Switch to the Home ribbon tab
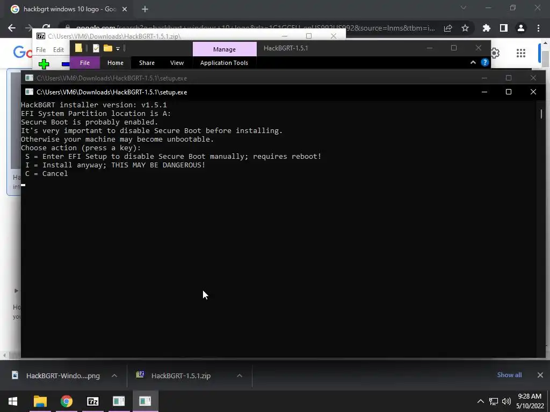This screenshot has height=412, width=550. [x=115, y=63]
